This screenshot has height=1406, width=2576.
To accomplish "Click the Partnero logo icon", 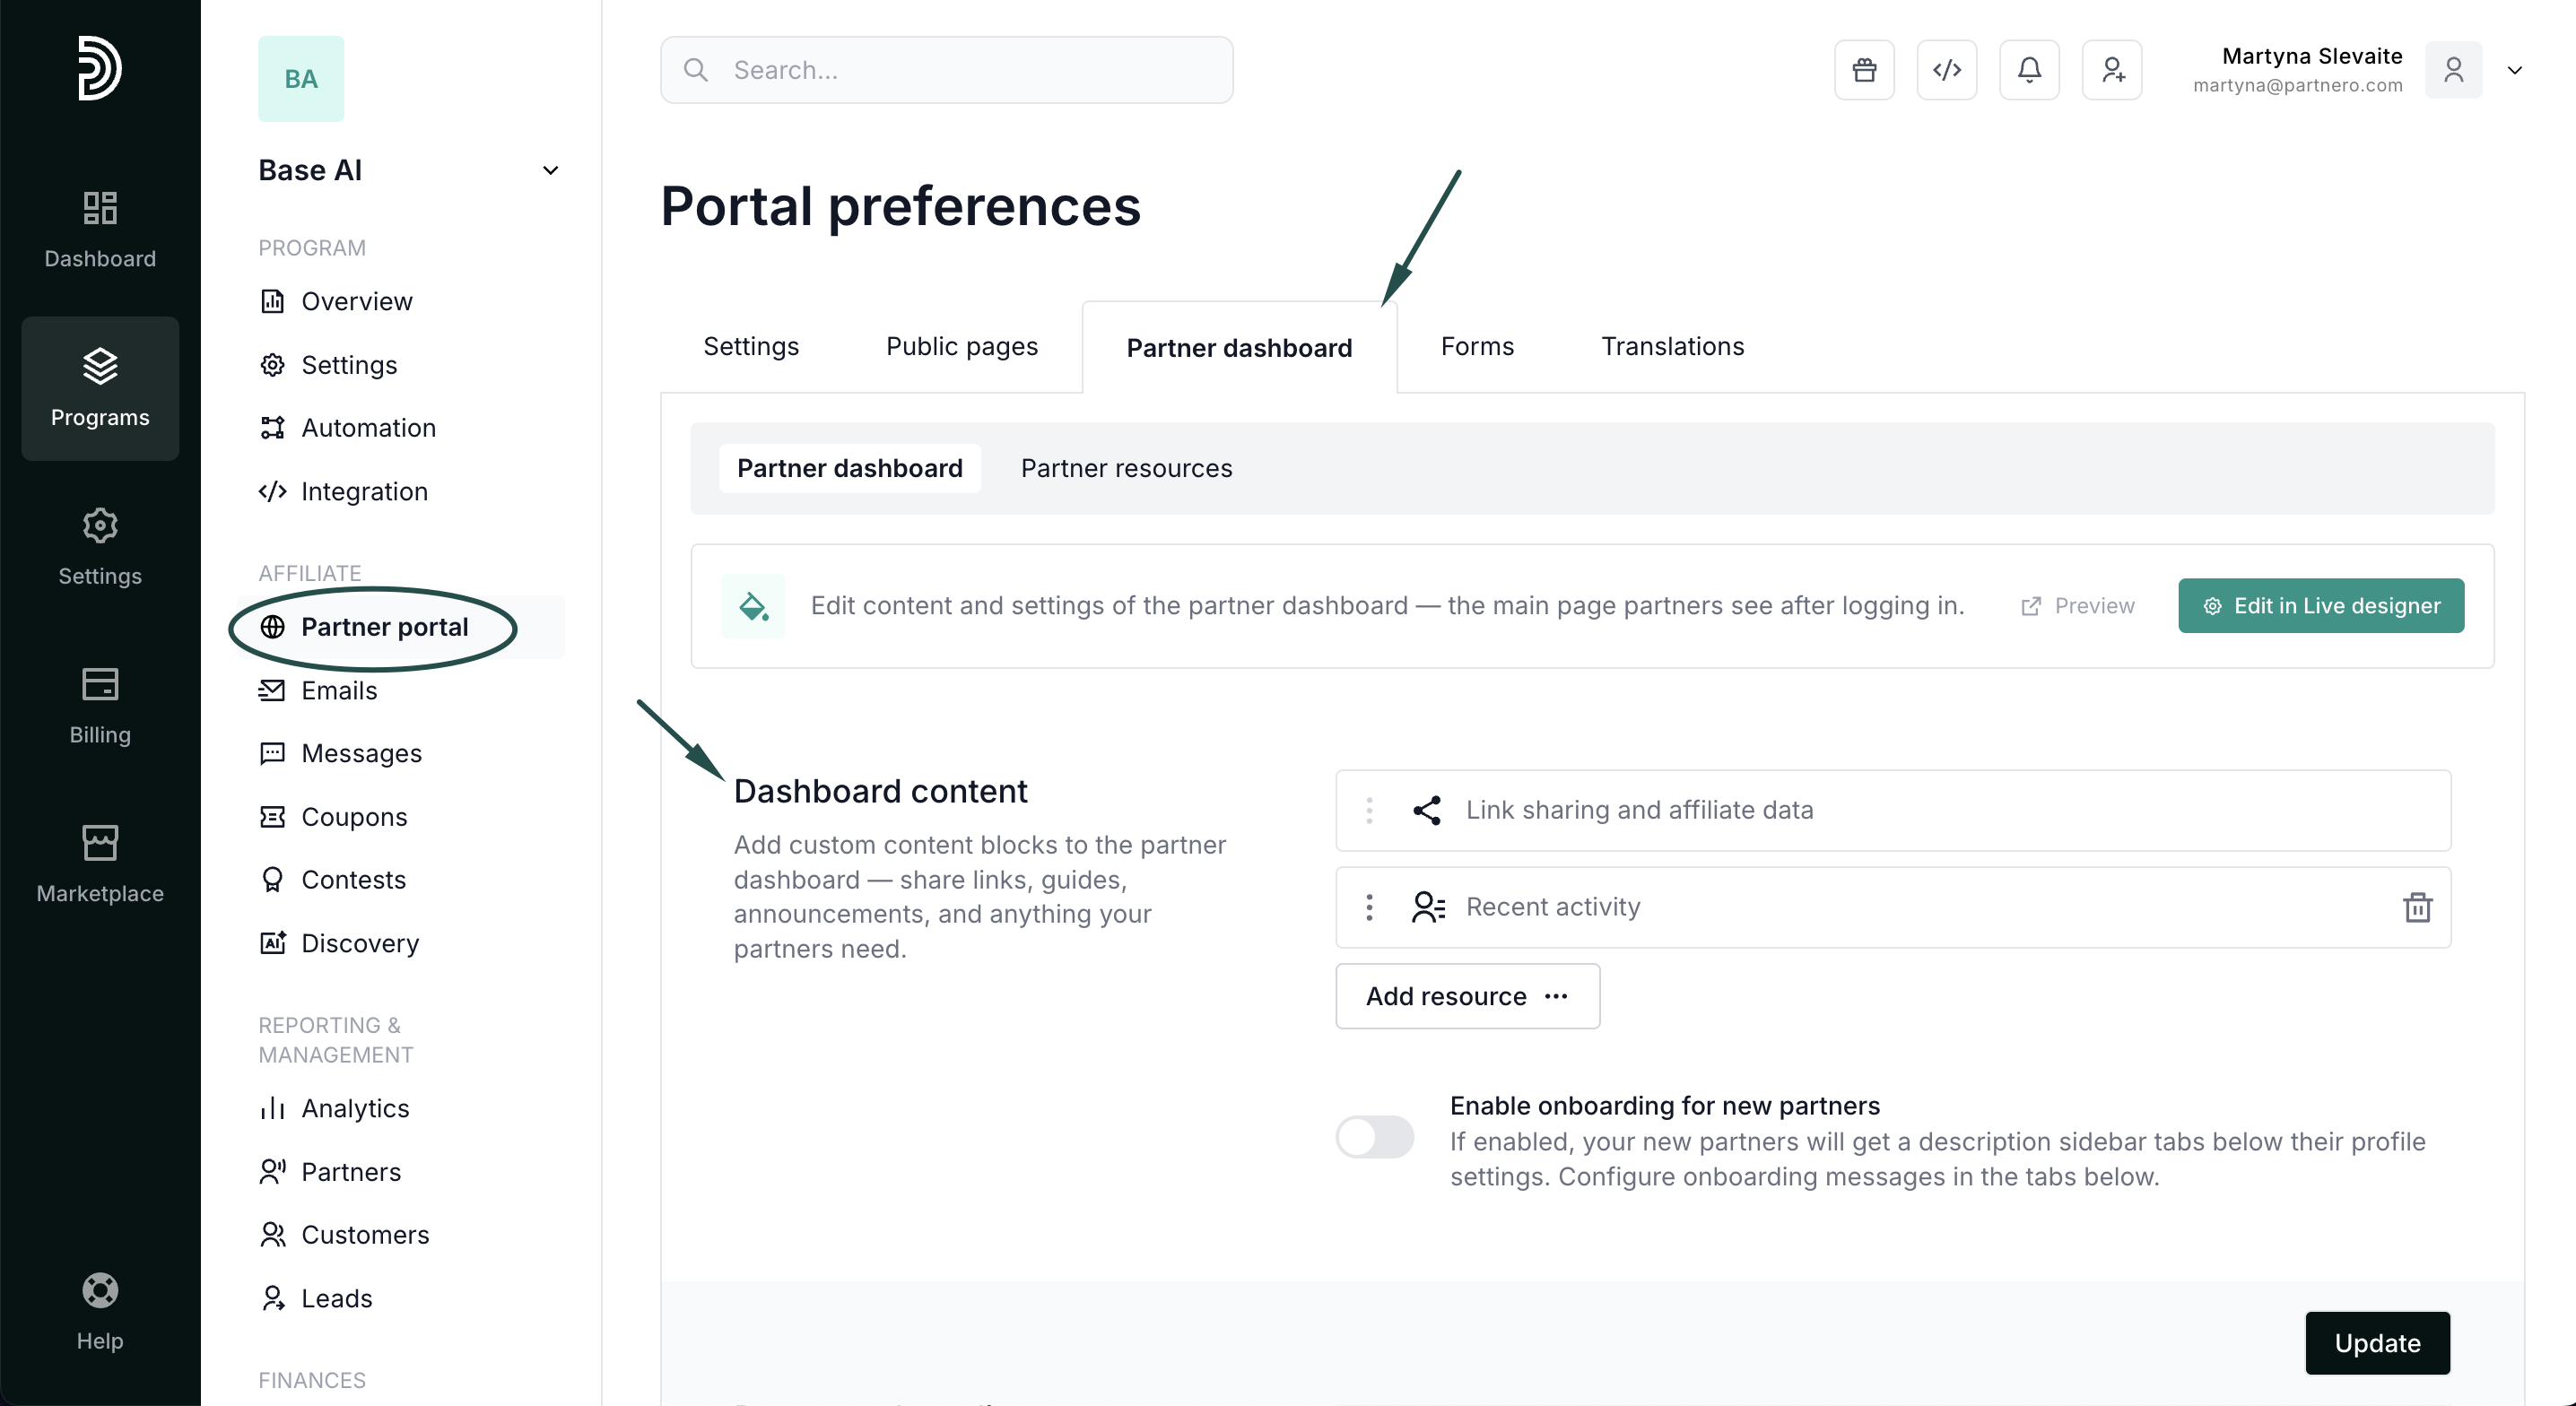I will (x=100, y=68).
